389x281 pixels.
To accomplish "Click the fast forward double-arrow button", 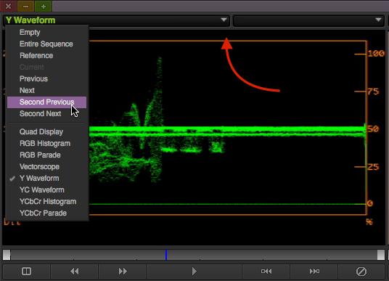I will 123,271.
